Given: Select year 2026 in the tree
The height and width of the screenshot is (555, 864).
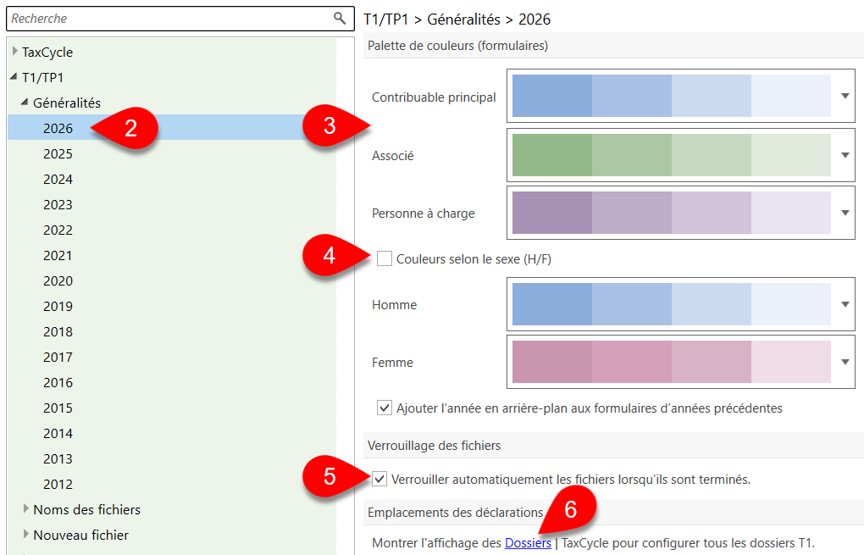Looking at the screenshot, I should 58,128.
